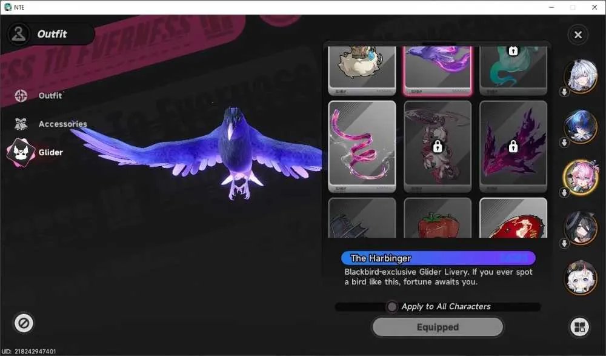Select the horned white-haired character portrait
The width and height of the screenshot is (606, 356).
click(581, 277)
